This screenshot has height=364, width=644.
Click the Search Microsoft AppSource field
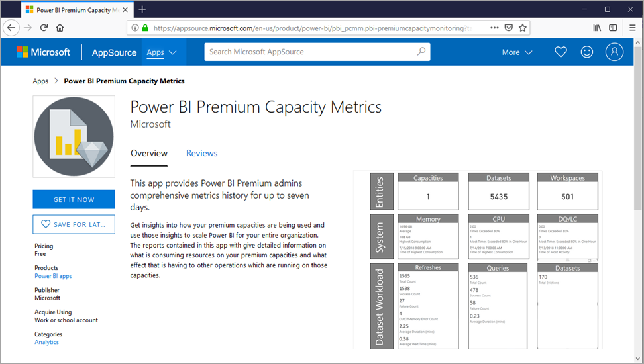(317, 52)
